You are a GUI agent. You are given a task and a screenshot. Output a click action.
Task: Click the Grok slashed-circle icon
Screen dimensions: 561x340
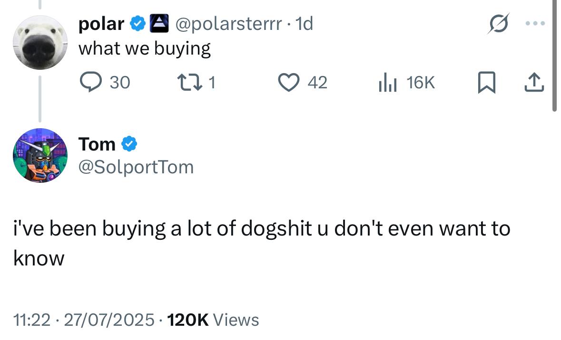tap(498, 24)
